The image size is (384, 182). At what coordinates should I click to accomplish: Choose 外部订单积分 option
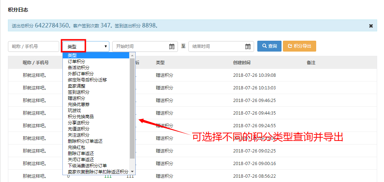(x=81, y=74)
